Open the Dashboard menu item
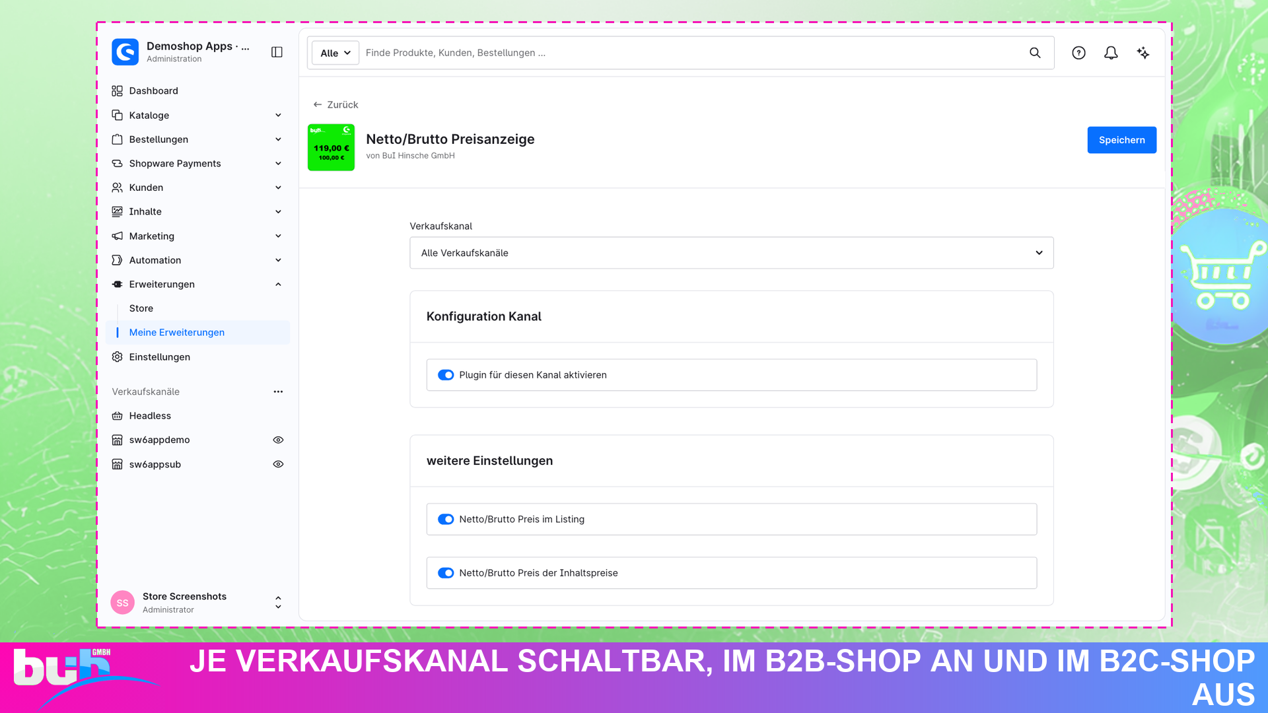The height and width of the screenshot is (713, 1268). tap(197, 91)
